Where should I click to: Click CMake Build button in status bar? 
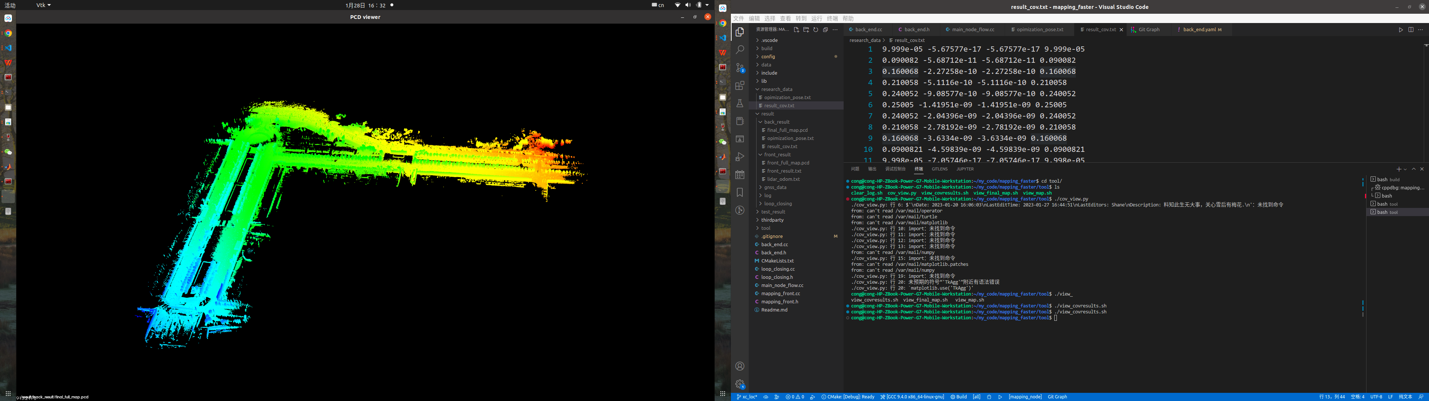(959, 397)
